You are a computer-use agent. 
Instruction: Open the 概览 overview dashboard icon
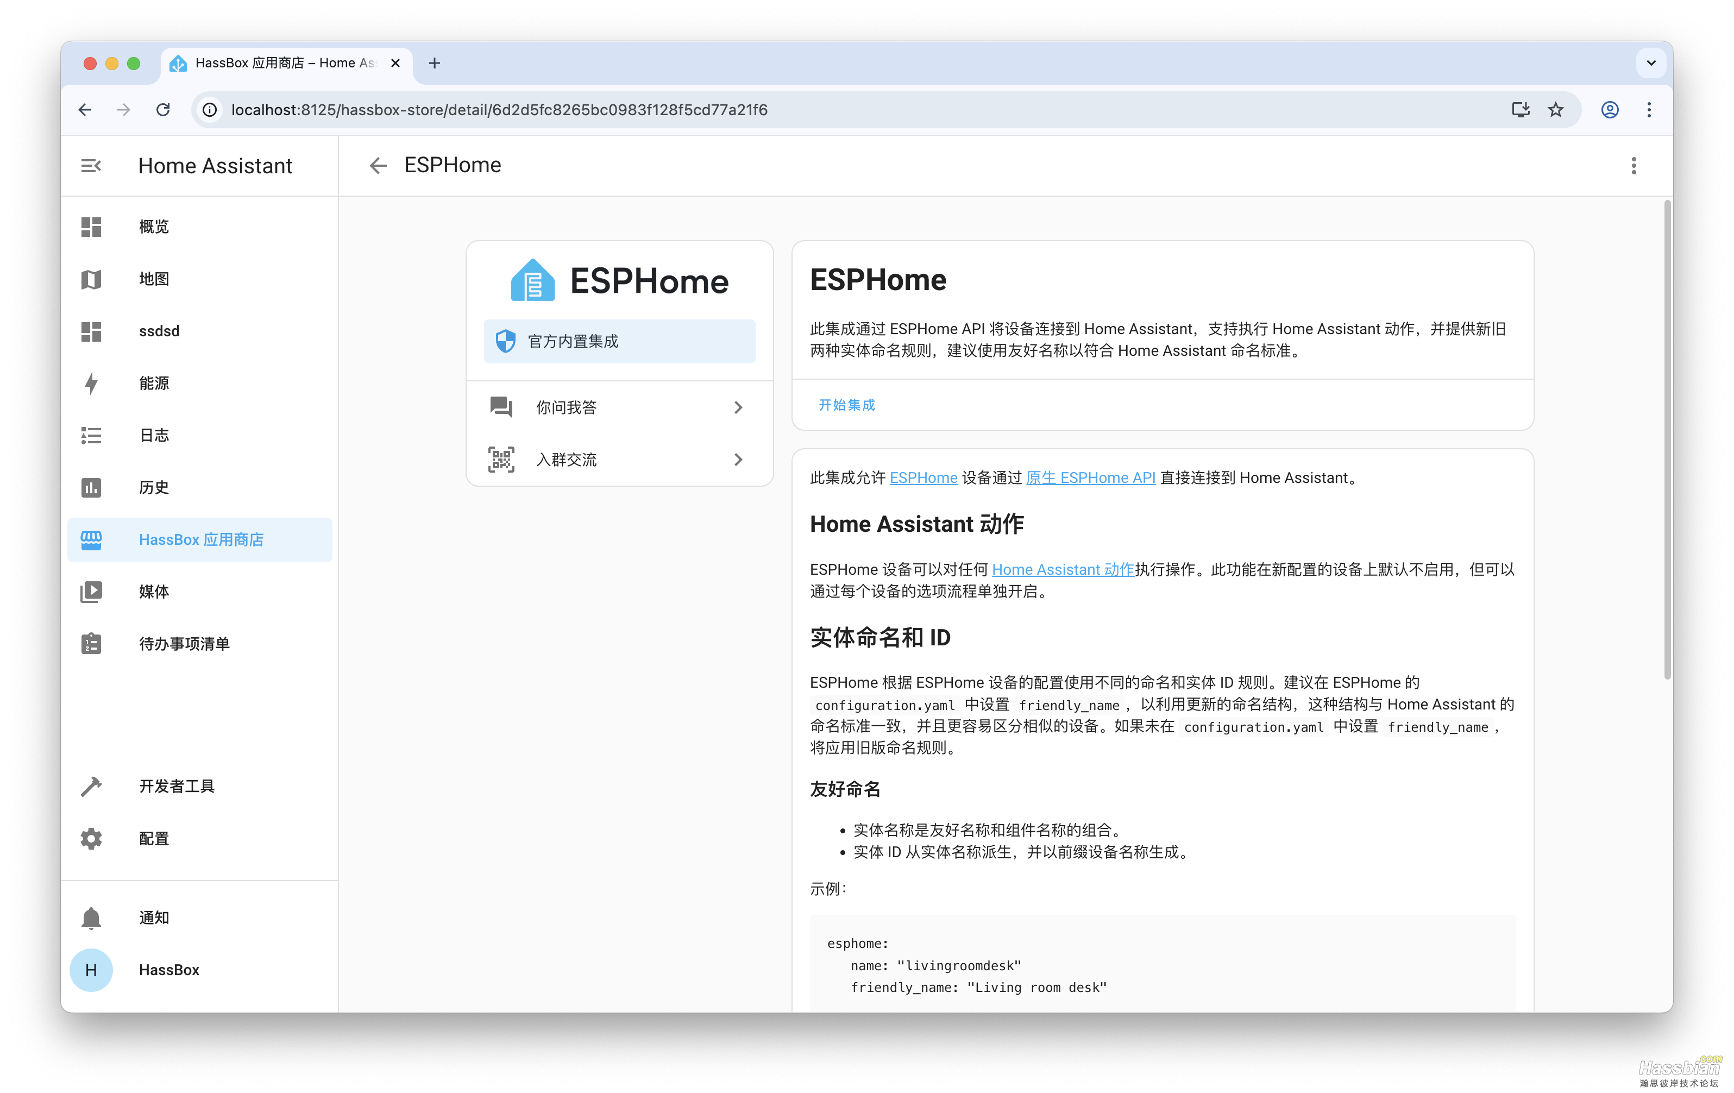[91, 227]
